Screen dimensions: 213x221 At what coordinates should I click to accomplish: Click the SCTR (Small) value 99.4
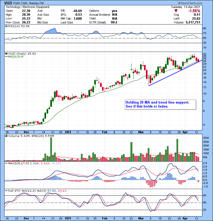click(114, 22)
